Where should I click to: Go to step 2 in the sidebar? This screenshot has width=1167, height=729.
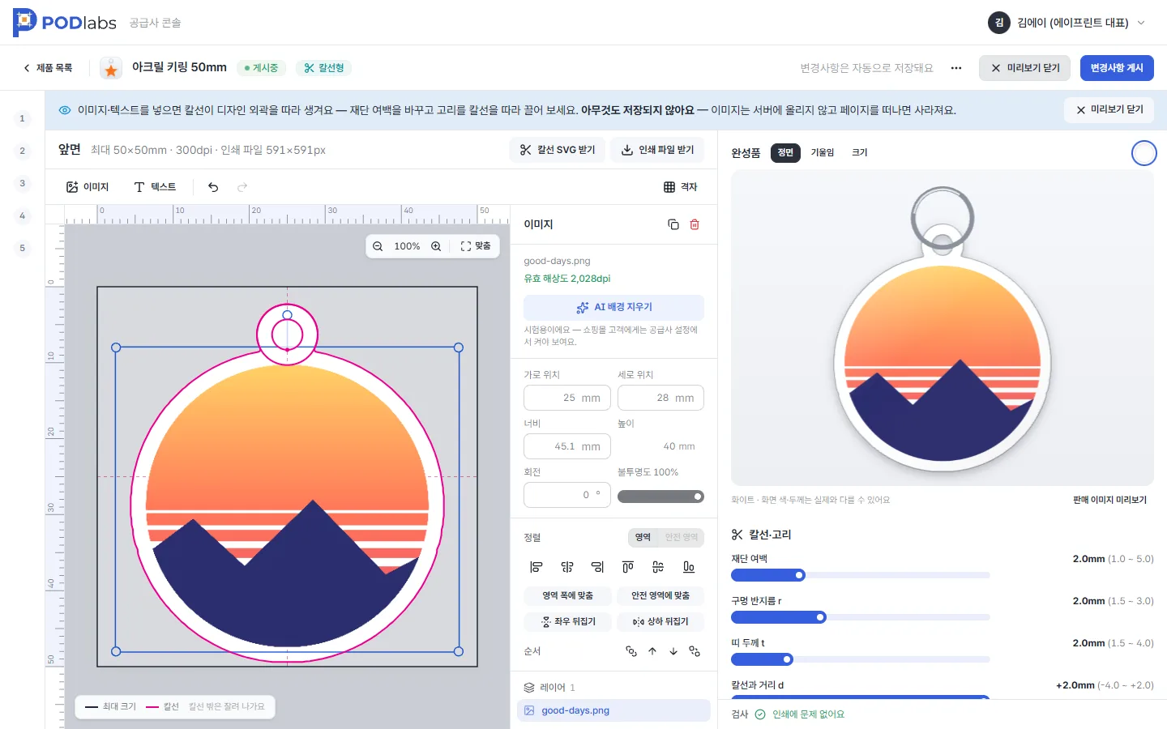[x=22, y=151]
